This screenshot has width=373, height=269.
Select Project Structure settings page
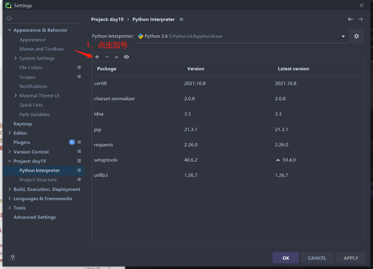[x=38, y=180]
